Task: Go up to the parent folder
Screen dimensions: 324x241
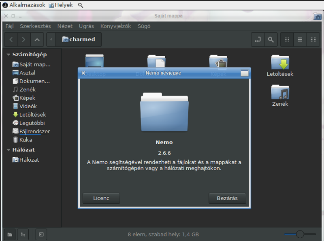Action: (x=37, y=39)
